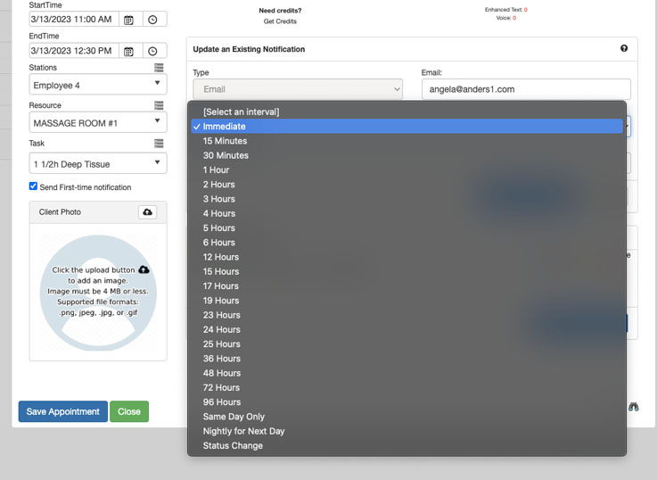Screen dimensions: 657x480
Task: Open the EndTime clock picker
Action: click(x=152, y=52)
